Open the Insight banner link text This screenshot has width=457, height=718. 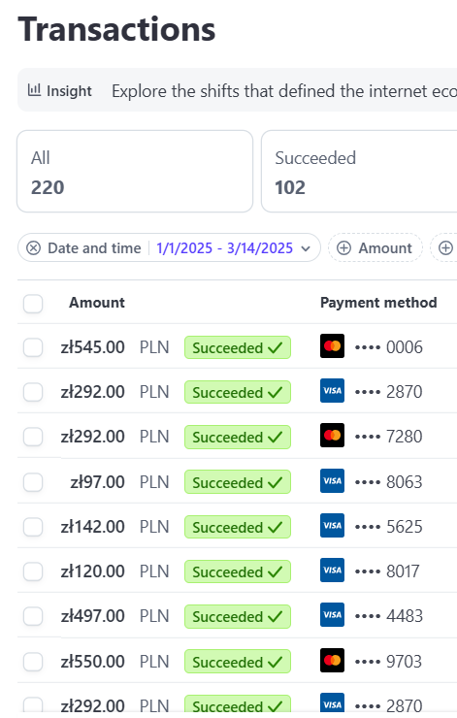[x=284, y=90]
